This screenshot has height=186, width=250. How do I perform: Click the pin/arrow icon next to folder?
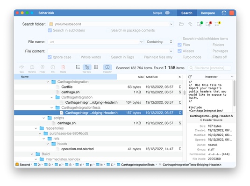190,24
